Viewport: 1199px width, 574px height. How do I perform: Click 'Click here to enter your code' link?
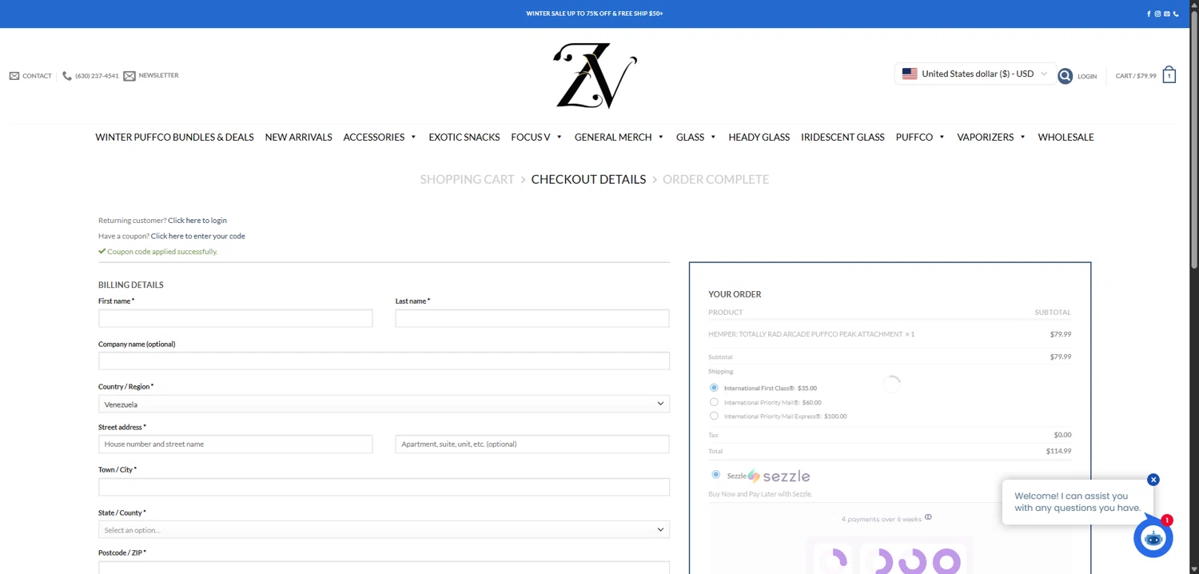click(x=197, y=236)
